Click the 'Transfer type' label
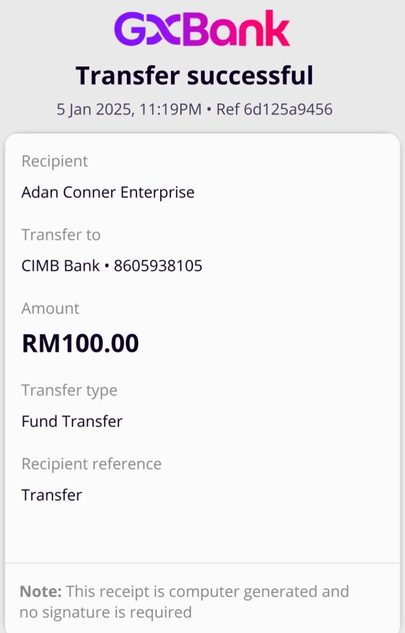 pos(69,390)
